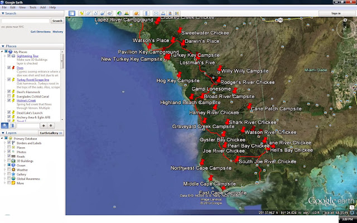357x223 pixels.
Task: Collapse the Primary Database tree node
Action: click(x=2, y=139)
